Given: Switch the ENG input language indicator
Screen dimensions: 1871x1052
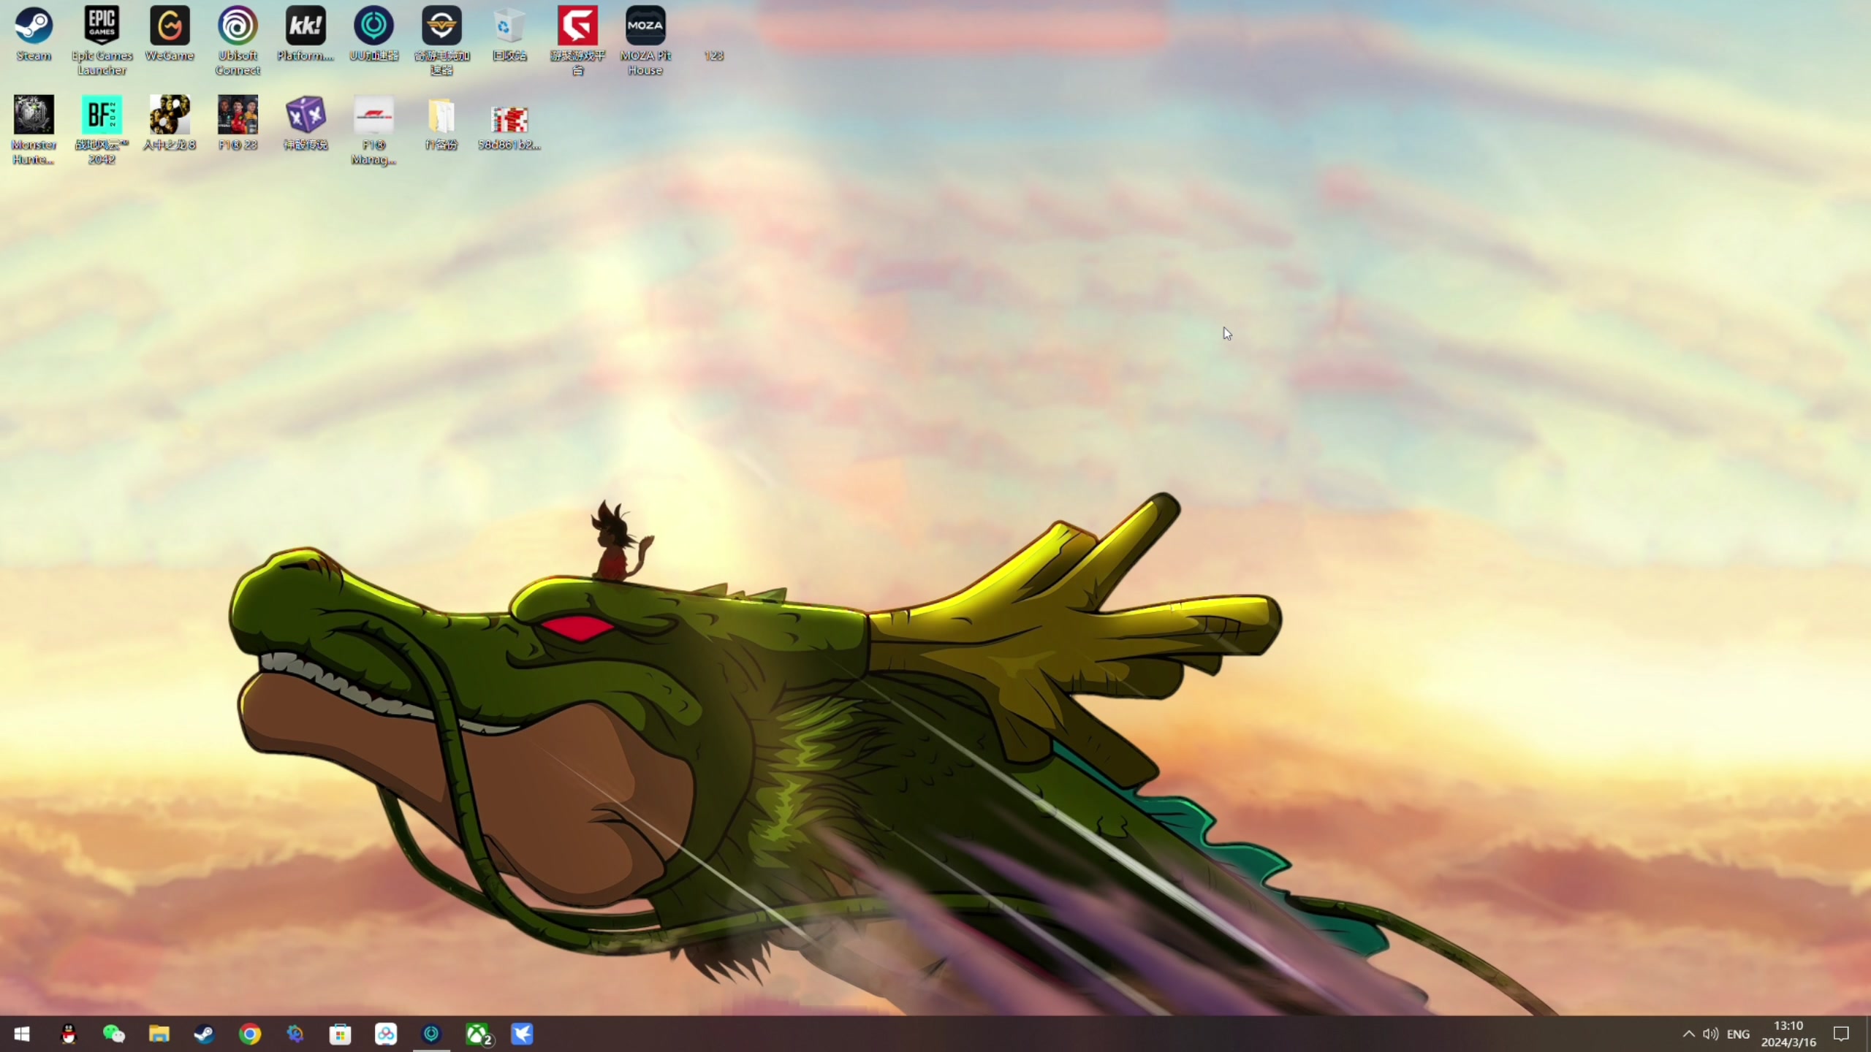Looking at the screenshot, I should [1738, 1034].
